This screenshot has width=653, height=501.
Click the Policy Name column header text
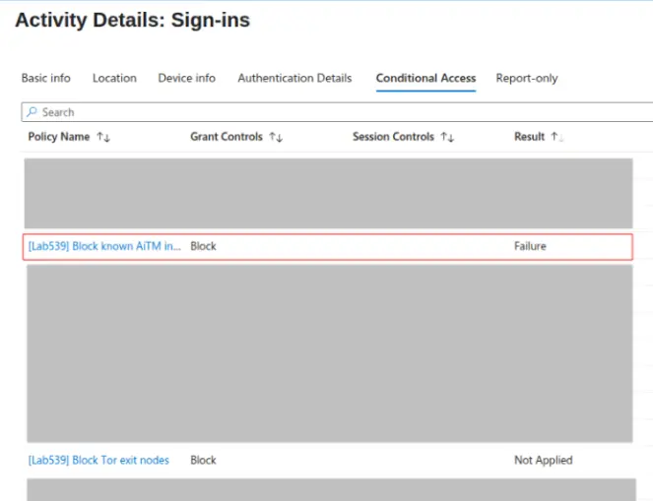[x=58, y=137]
